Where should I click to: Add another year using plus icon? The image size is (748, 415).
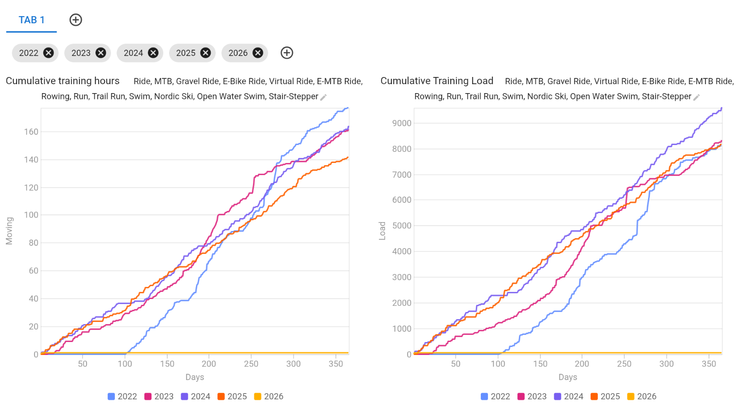(287, 53)
